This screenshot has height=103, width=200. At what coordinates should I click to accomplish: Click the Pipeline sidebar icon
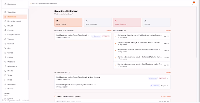(5, 30)
